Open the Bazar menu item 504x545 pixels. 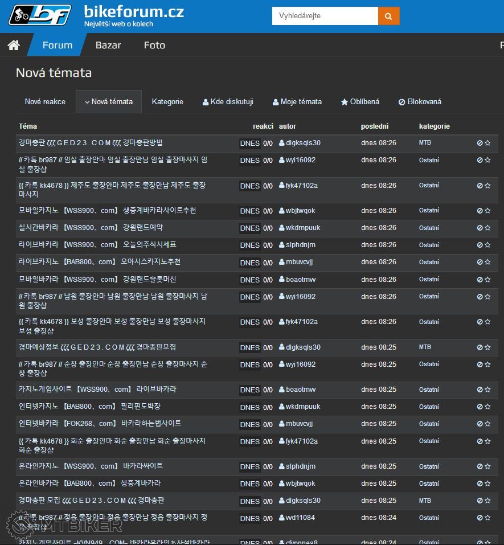pyautogui.click(x=108, y=46)
